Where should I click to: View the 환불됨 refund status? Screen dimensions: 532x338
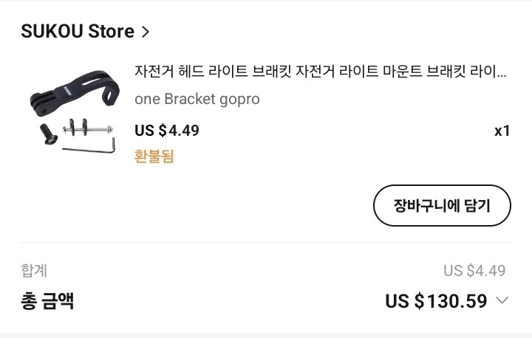[154, 156]
